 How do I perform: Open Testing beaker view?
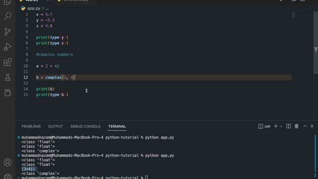7,78
